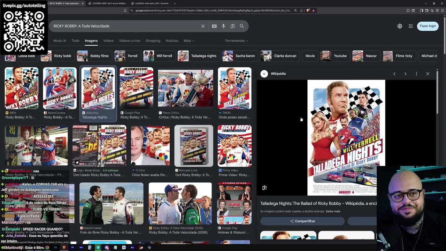Image resolution: width=446 pixels, height=251 pixels.
Task: Open a new browser tab
Action: click(175, 3)
